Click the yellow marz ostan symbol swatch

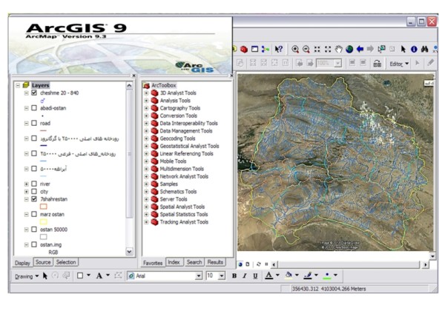tap(43, 221)
